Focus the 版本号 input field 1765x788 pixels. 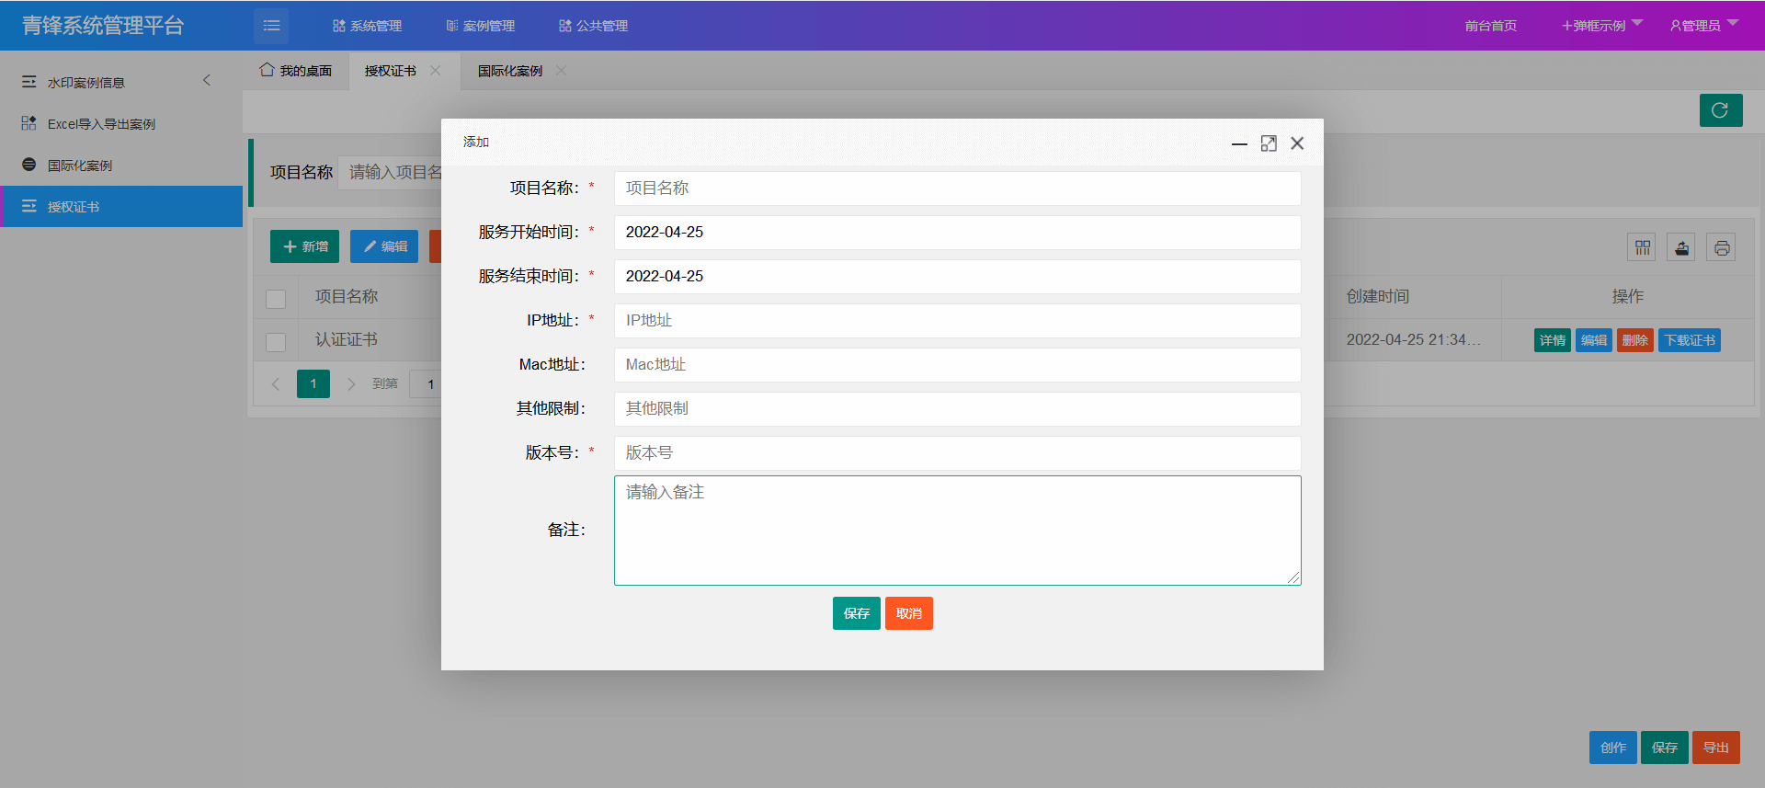click(958, 453)
